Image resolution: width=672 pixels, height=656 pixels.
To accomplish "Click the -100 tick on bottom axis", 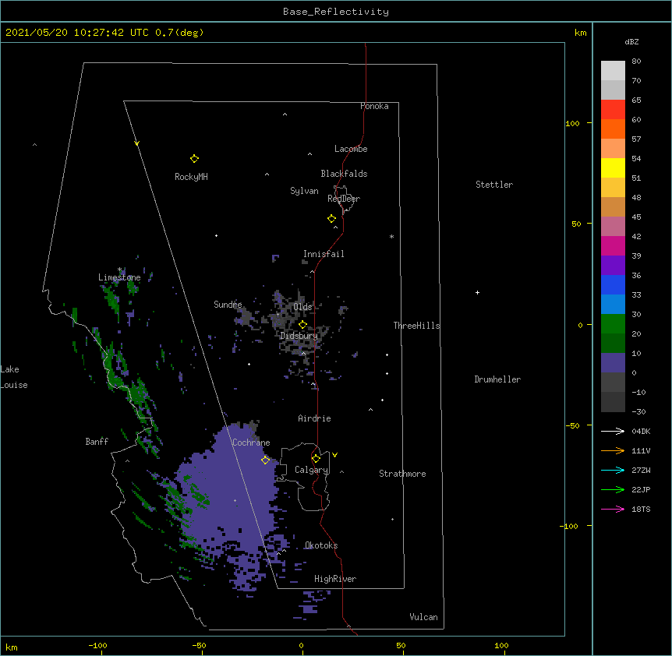I will click(97, 645).
